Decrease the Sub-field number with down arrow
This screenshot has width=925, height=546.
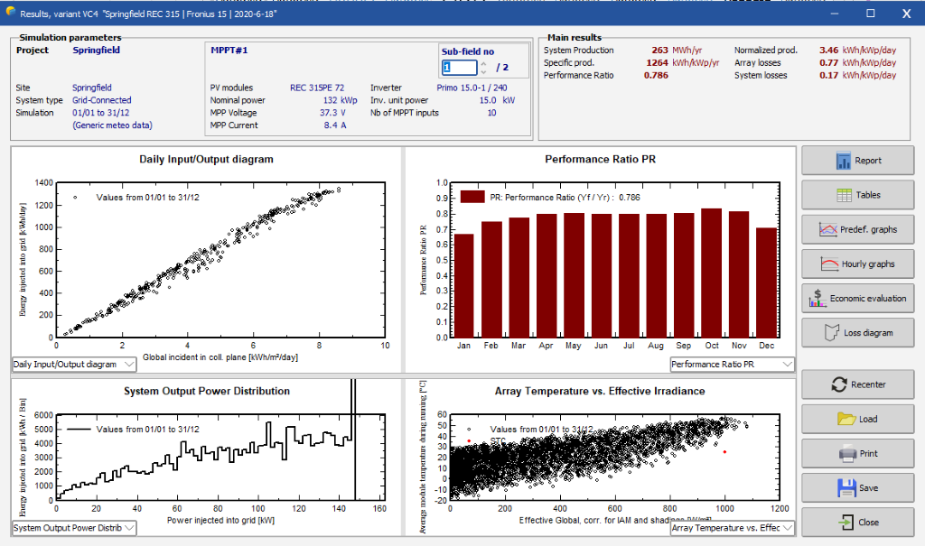[483, 71]
